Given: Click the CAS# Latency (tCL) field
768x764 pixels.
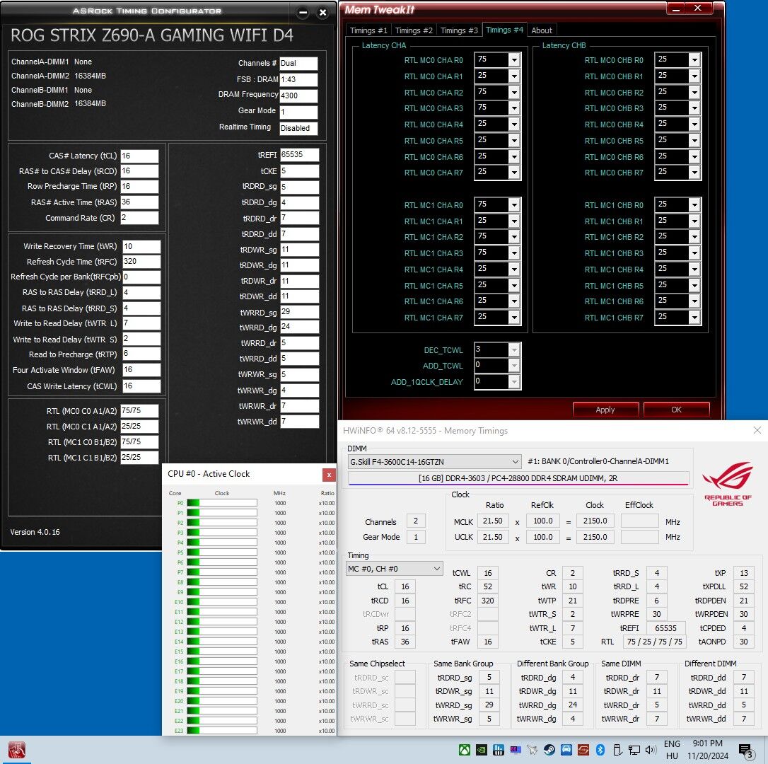Looking at the screenshot, I should [139, 156].
